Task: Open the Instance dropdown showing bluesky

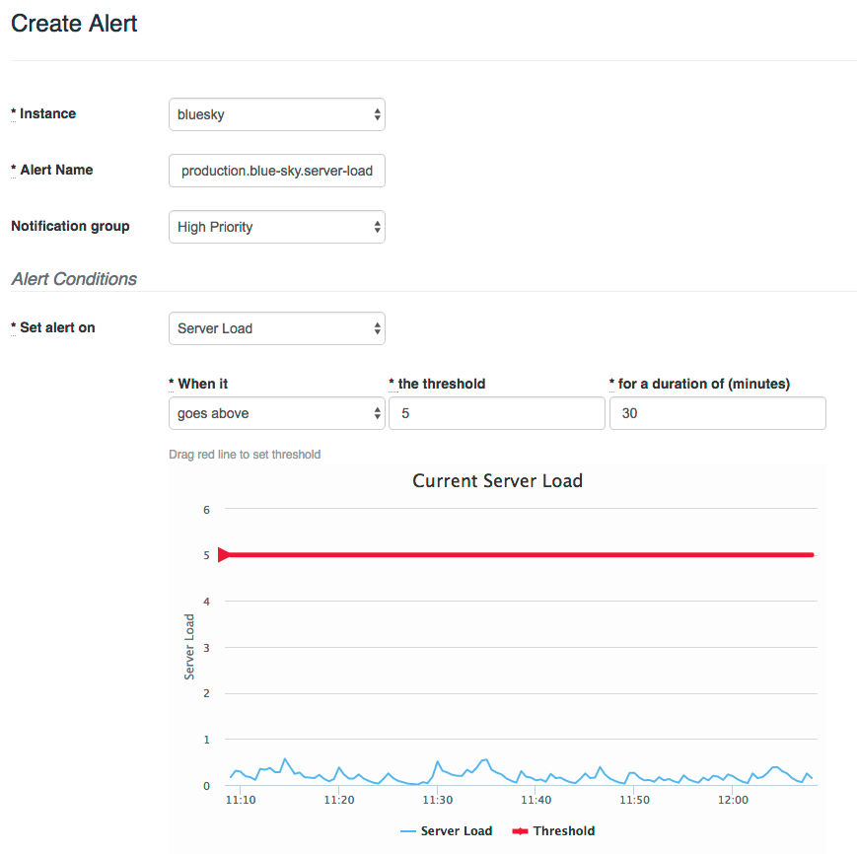Action: [276, 114]
